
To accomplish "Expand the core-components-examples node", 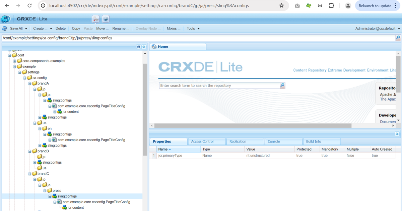I will coord(15,61).
